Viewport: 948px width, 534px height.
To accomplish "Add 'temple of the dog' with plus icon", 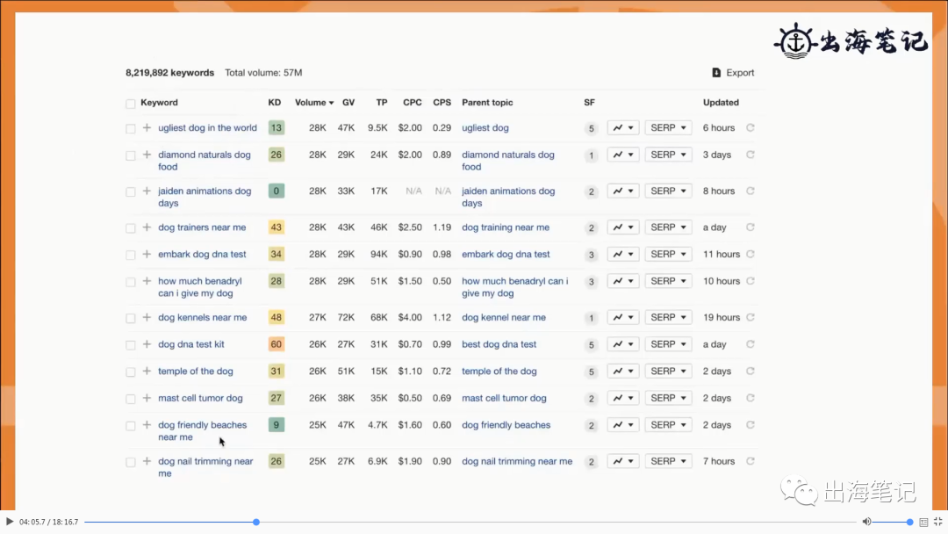I will click(x=147, y=372).
